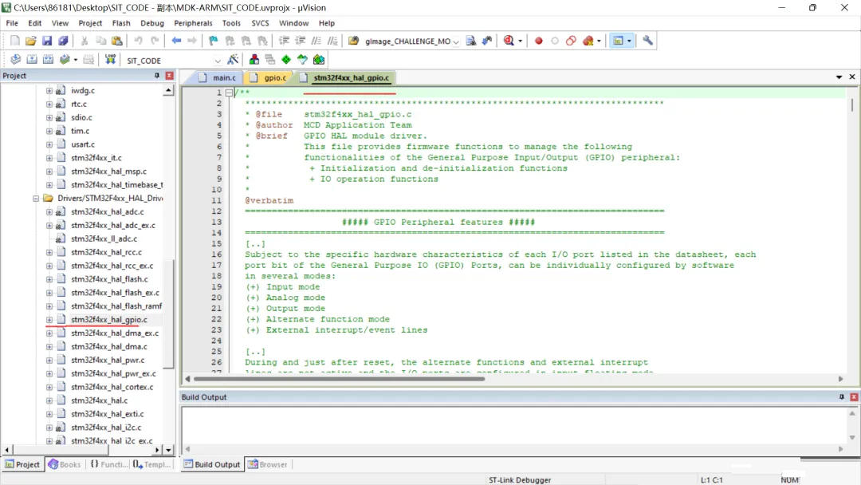
Task: Open Options for Target magic wand icon
Action: [x=233, y=60]
